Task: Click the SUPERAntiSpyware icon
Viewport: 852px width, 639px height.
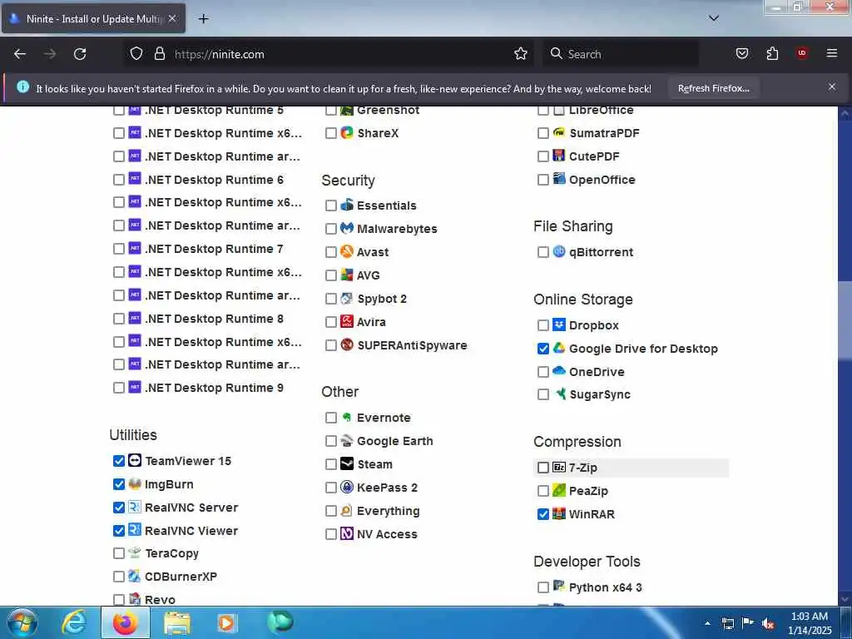Action: pos(347,344)
